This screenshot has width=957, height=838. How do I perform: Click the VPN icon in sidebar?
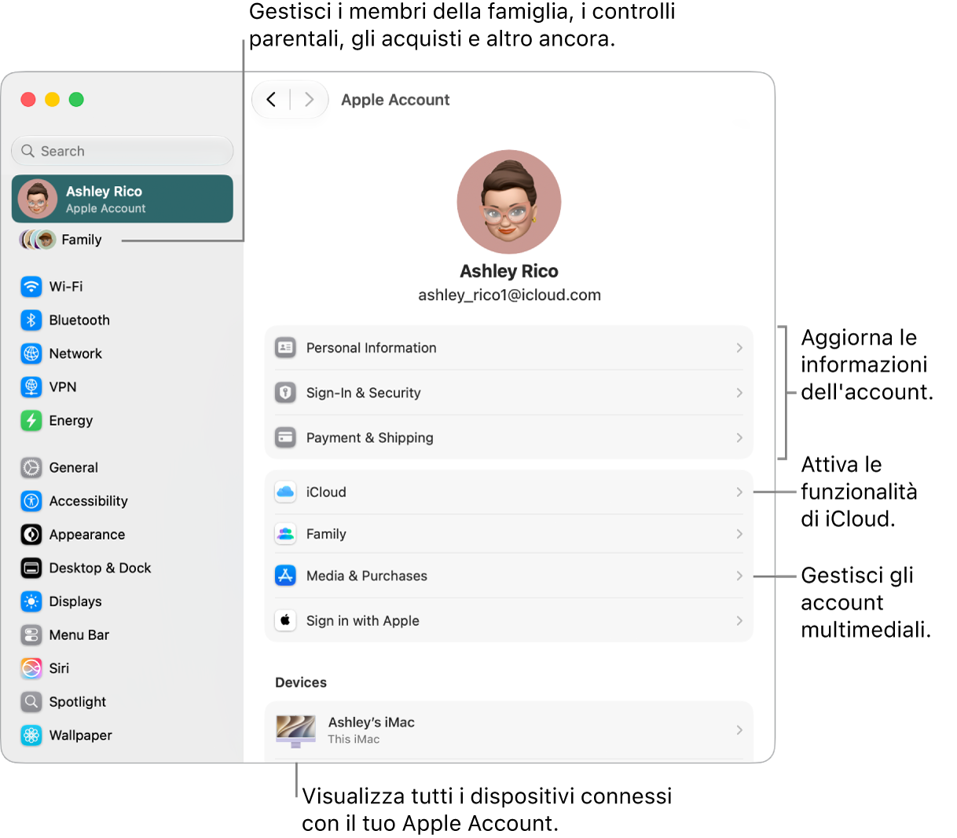[x=31, y=387]
